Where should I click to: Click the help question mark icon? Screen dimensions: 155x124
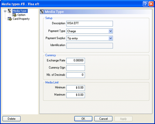[145, 4]
